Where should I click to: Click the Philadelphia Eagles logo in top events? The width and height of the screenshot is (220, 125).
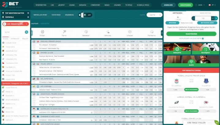[176, 102]
